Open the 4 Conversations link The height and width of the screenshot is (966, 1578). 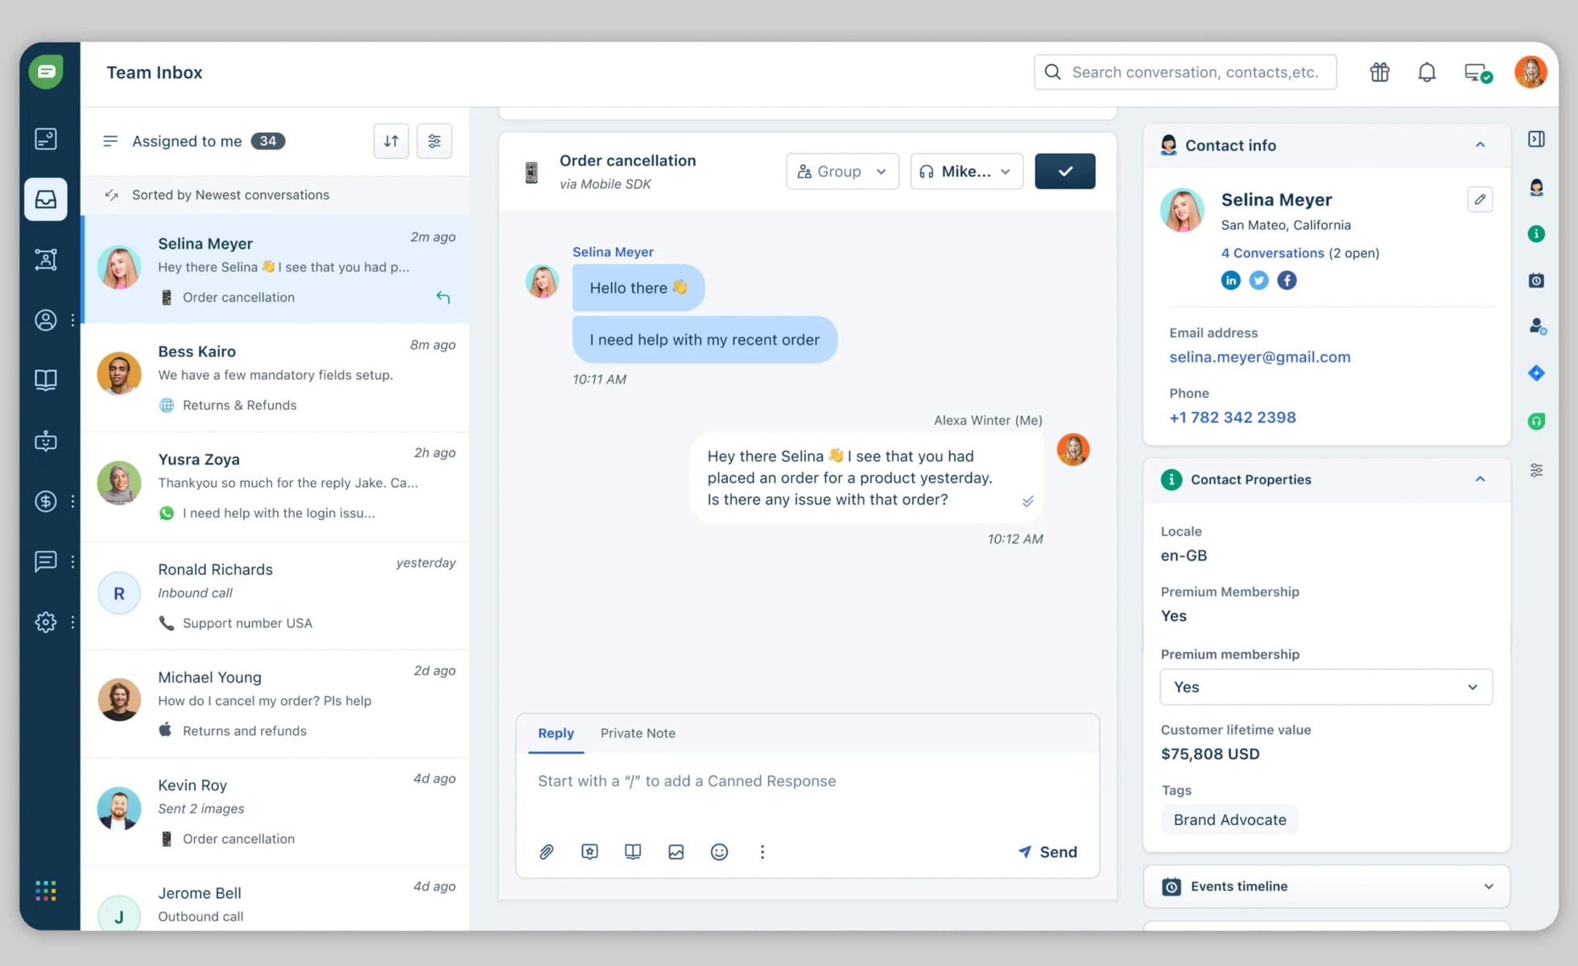coord(1272,253)
